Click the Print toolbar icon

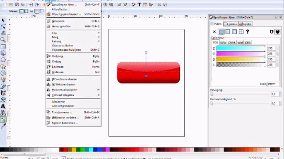click(23, 5)
